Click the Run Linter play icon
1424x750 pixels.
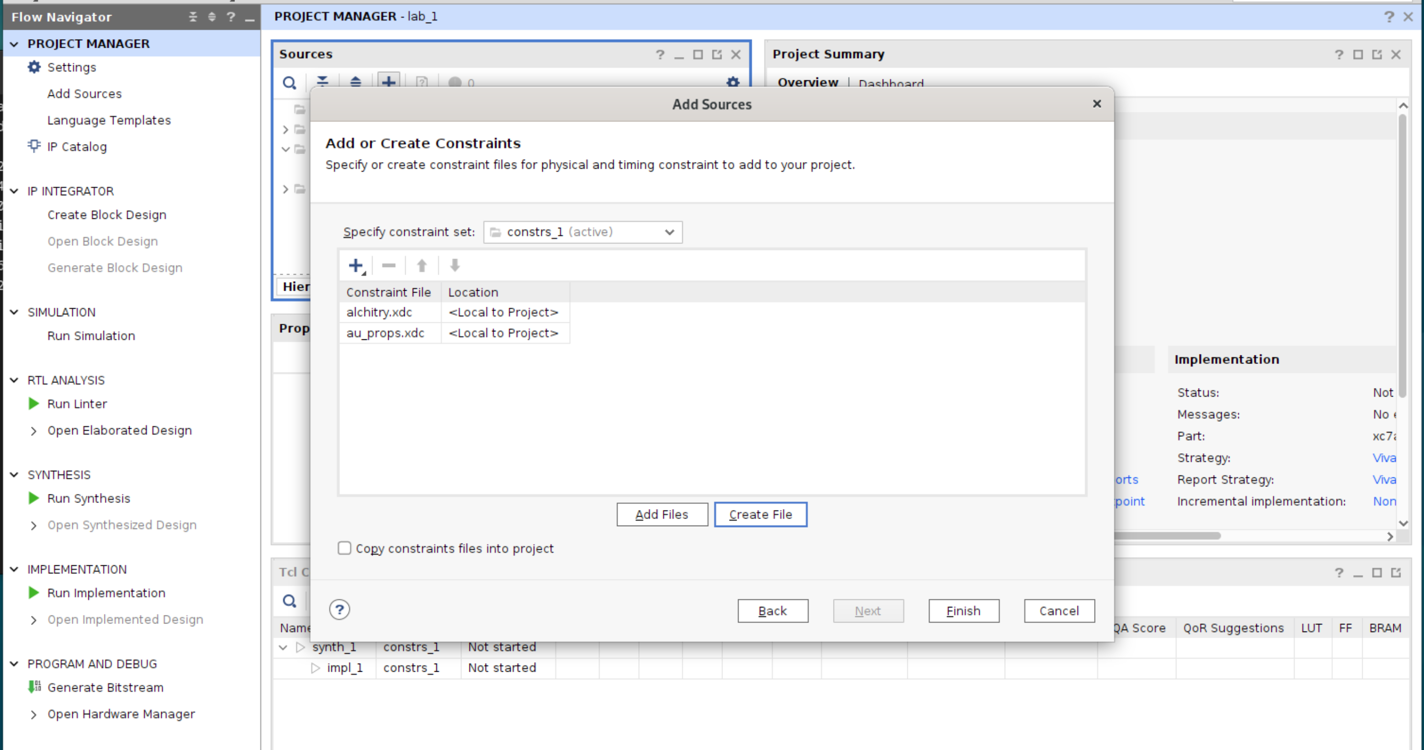click(x=34, y=404)
